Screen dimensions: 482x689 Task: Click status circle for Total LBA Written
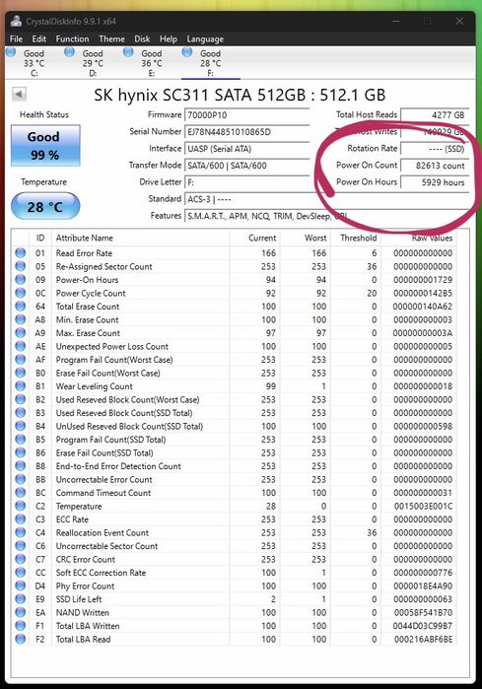pyautogui.click(x=21, y=626)
